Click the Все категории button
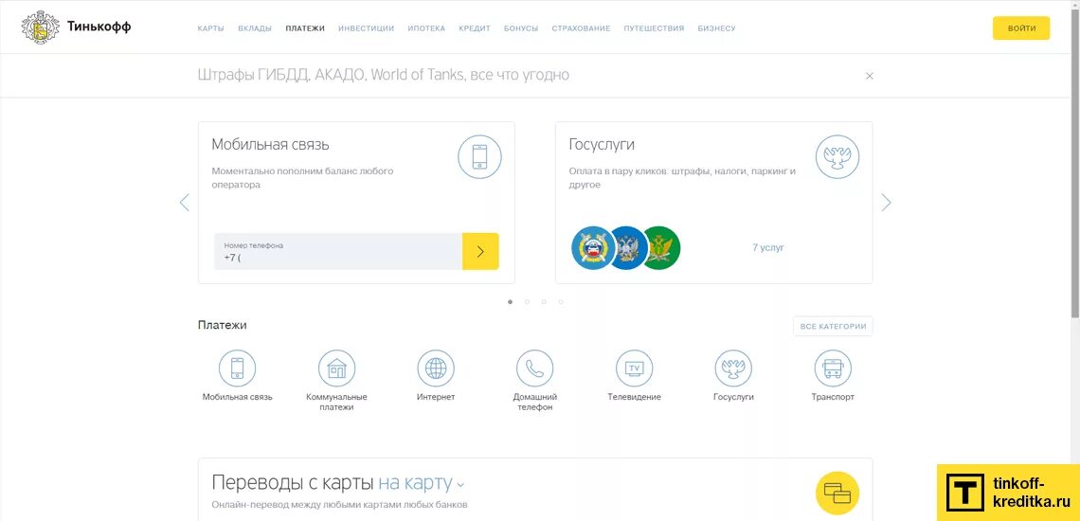The image size is (1080, 521). point(833,326)
